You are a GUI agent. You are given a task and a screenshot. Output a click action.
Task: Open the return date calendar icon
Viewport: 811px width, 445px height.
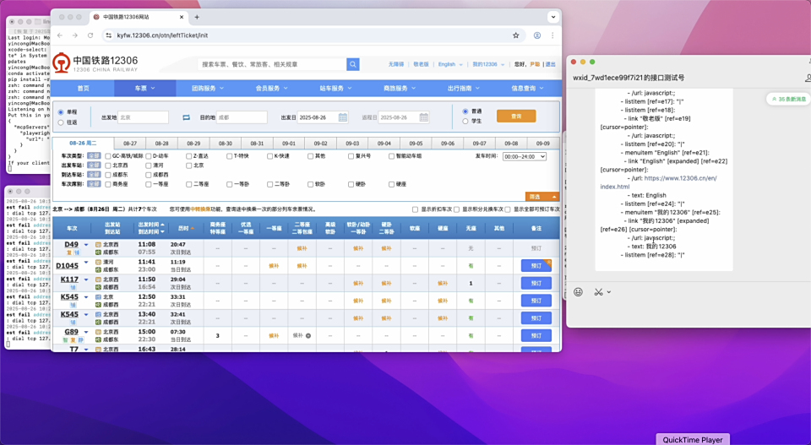[x=423, y=117]
